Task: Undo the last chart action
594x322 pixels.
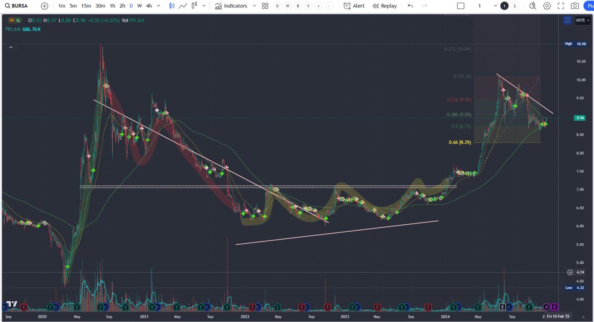Action: coord(410,6)
